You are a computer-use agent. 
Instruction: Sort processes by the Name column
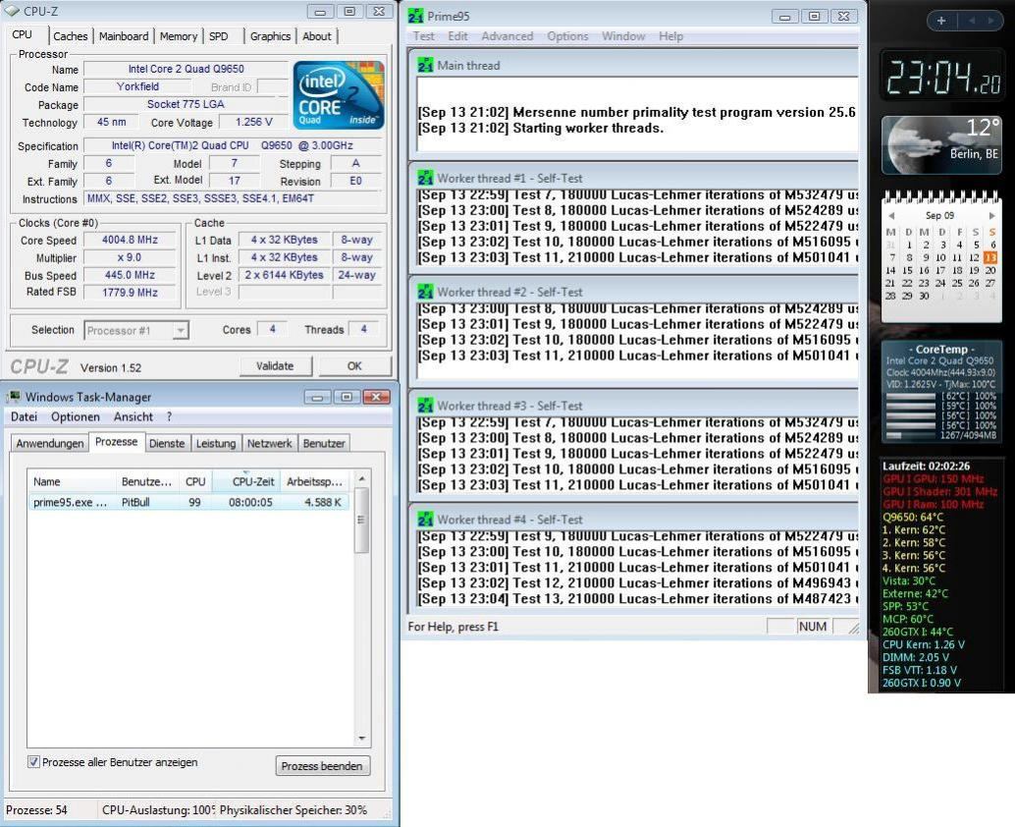pyautogui.click(x=73, y=482)
